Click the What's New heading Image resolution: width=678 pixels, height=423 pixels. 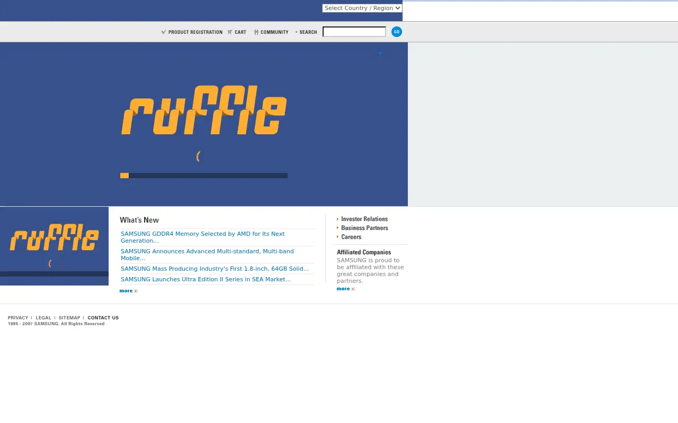(x=139, y=220)
